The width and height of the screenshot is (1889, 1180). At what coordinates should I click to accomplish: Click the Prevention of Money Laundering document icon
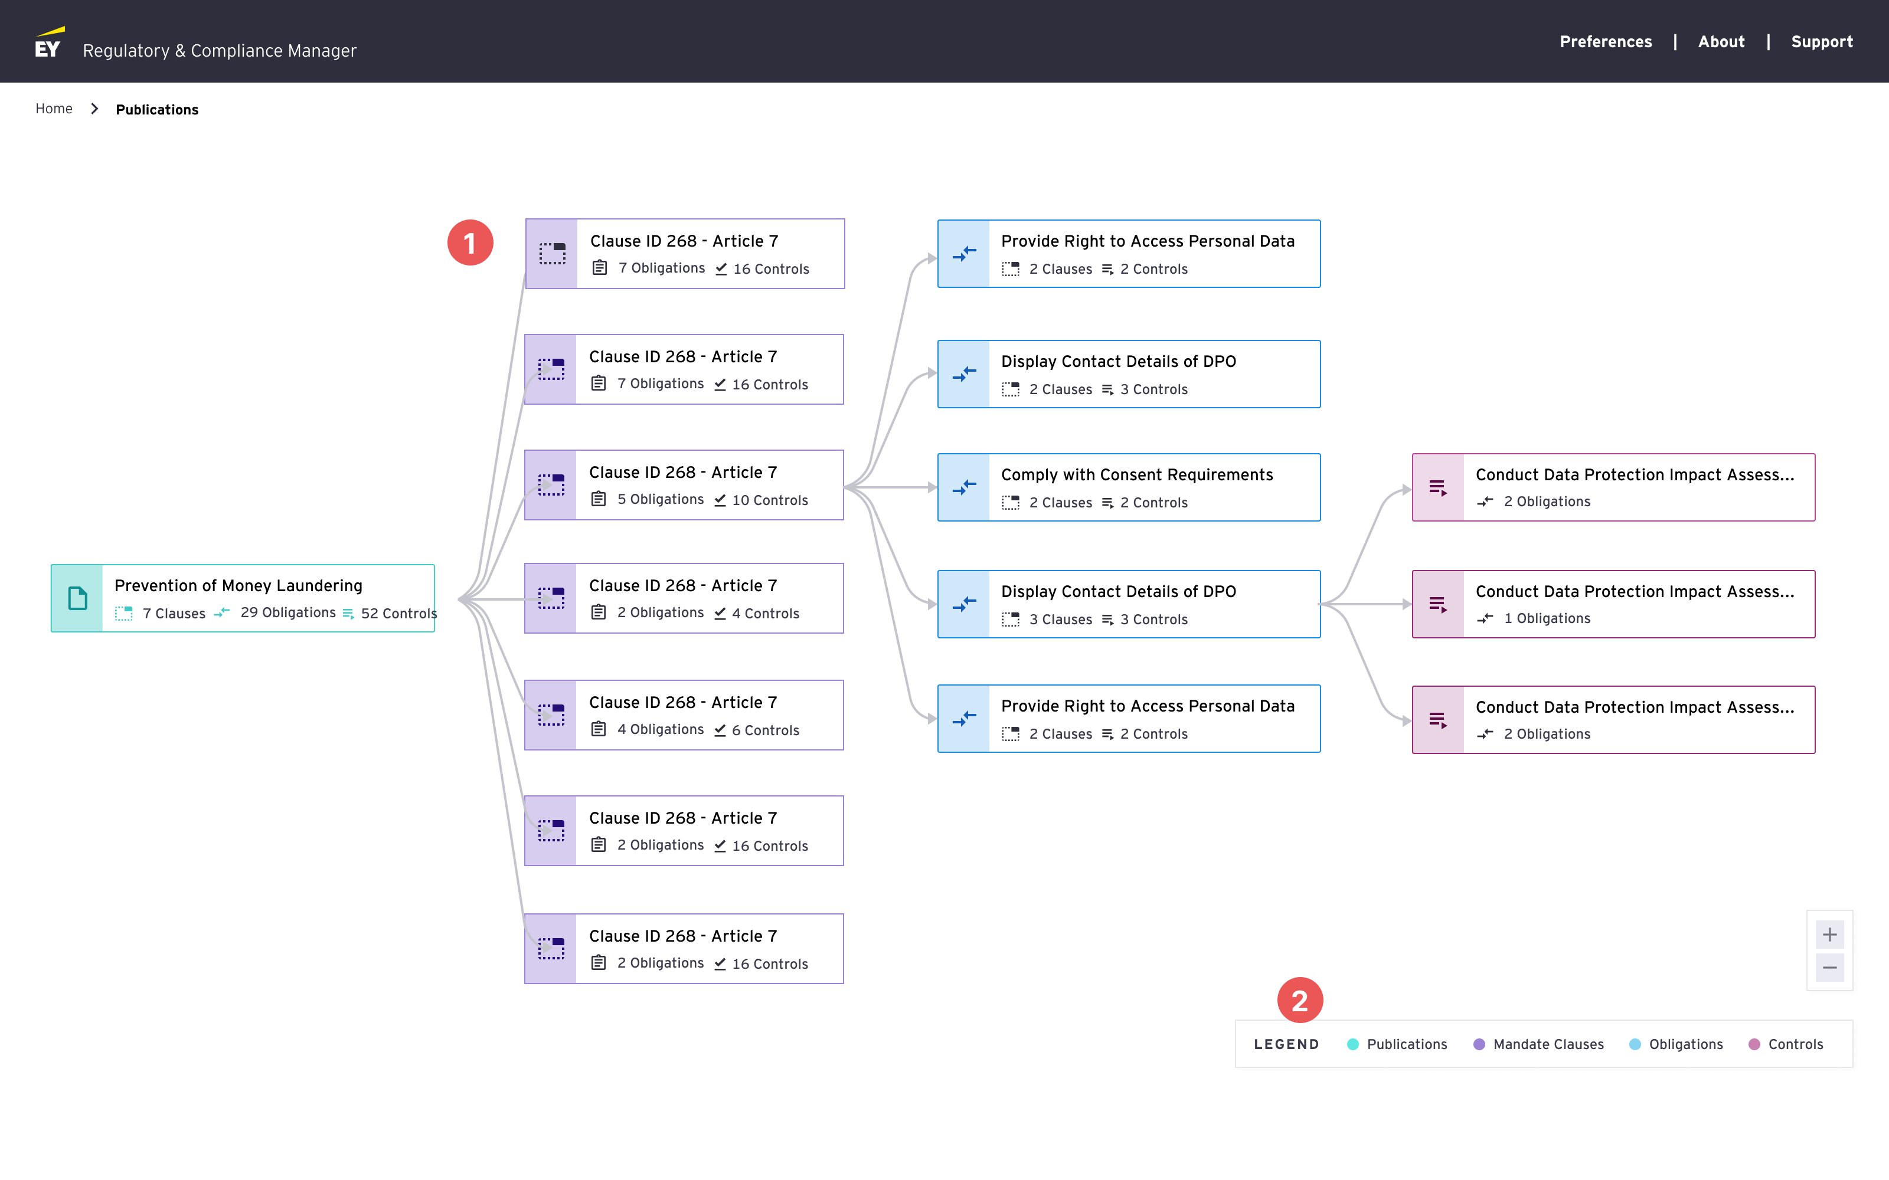pos(77,599)
